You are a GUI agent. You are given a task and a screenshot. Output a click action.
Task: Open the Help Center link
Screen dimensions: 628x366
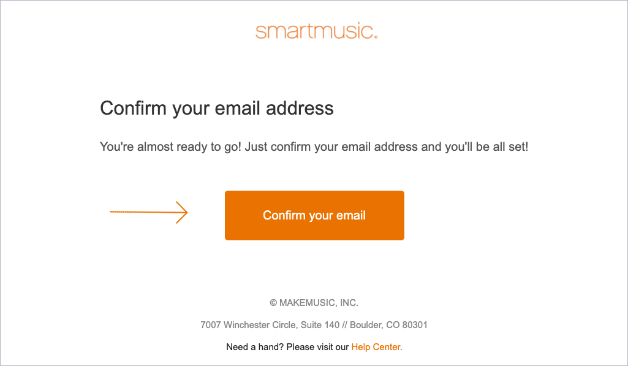(x=376, y=347)
